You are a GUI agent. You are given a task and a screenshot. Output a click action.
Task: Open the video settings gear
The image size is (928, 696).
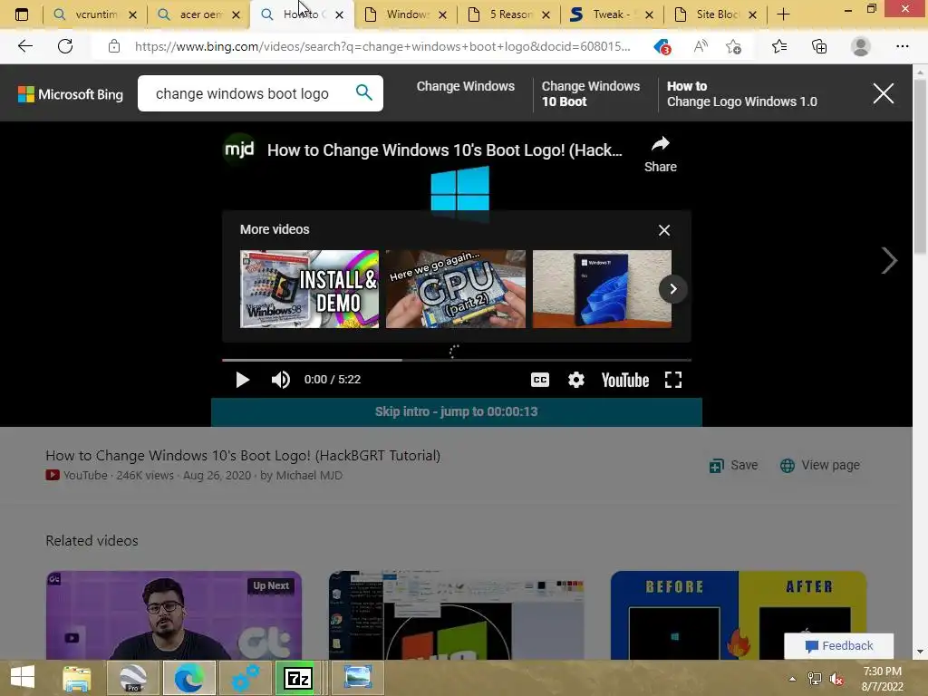[575, 380]
